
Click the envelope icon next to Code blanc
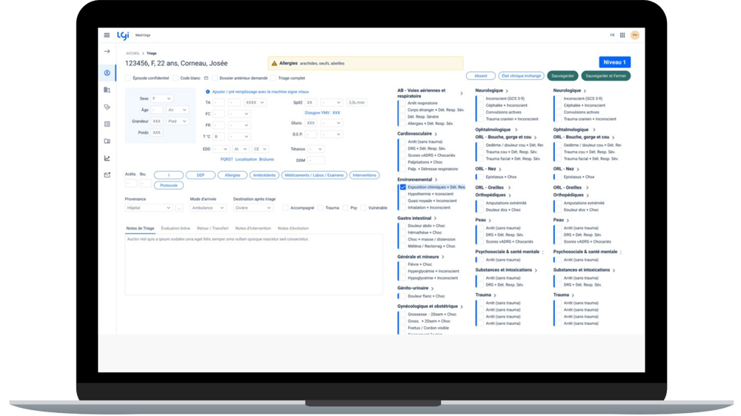(205, 78)
